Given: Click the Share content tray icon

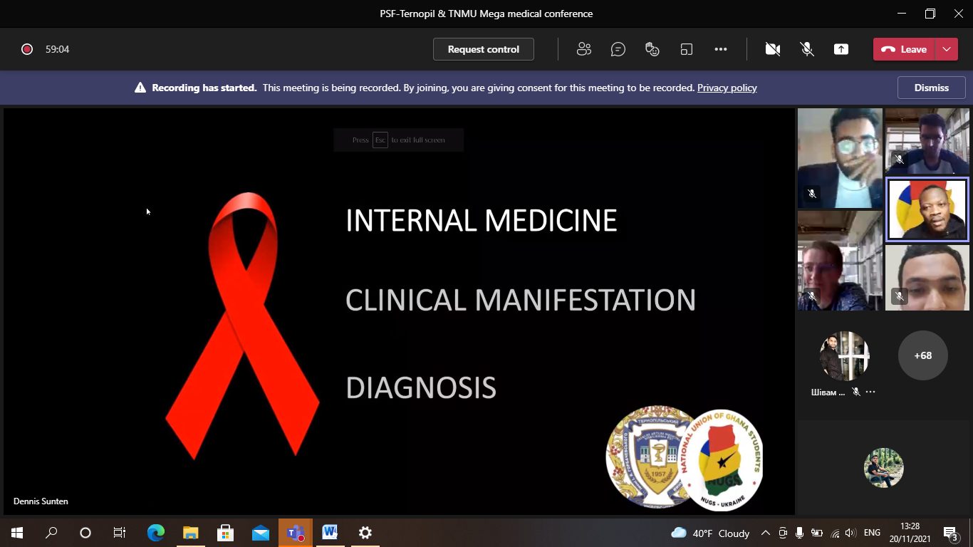Looking at the screenshot, I should click(841, 49).
